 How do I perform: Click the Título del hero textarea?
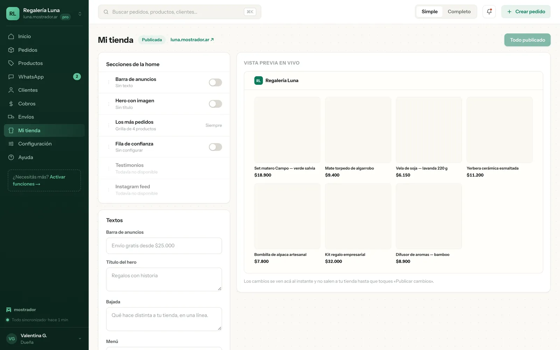click(x=164, y=279)
